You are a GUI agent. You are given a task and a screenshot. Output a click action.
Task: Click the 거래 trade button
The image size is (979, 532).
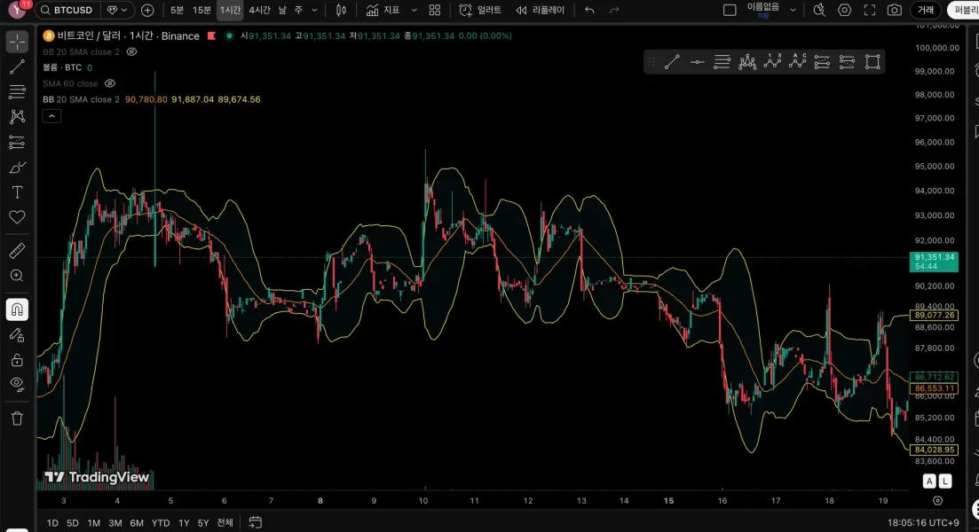click(925, 11)
